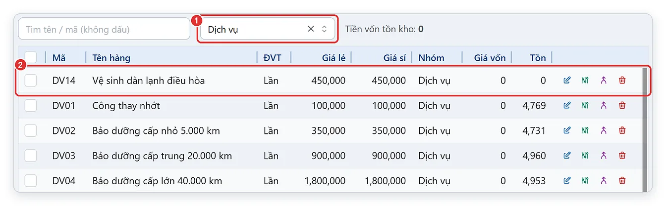Sort by the Giá vốn column header

tap(490, 58)
